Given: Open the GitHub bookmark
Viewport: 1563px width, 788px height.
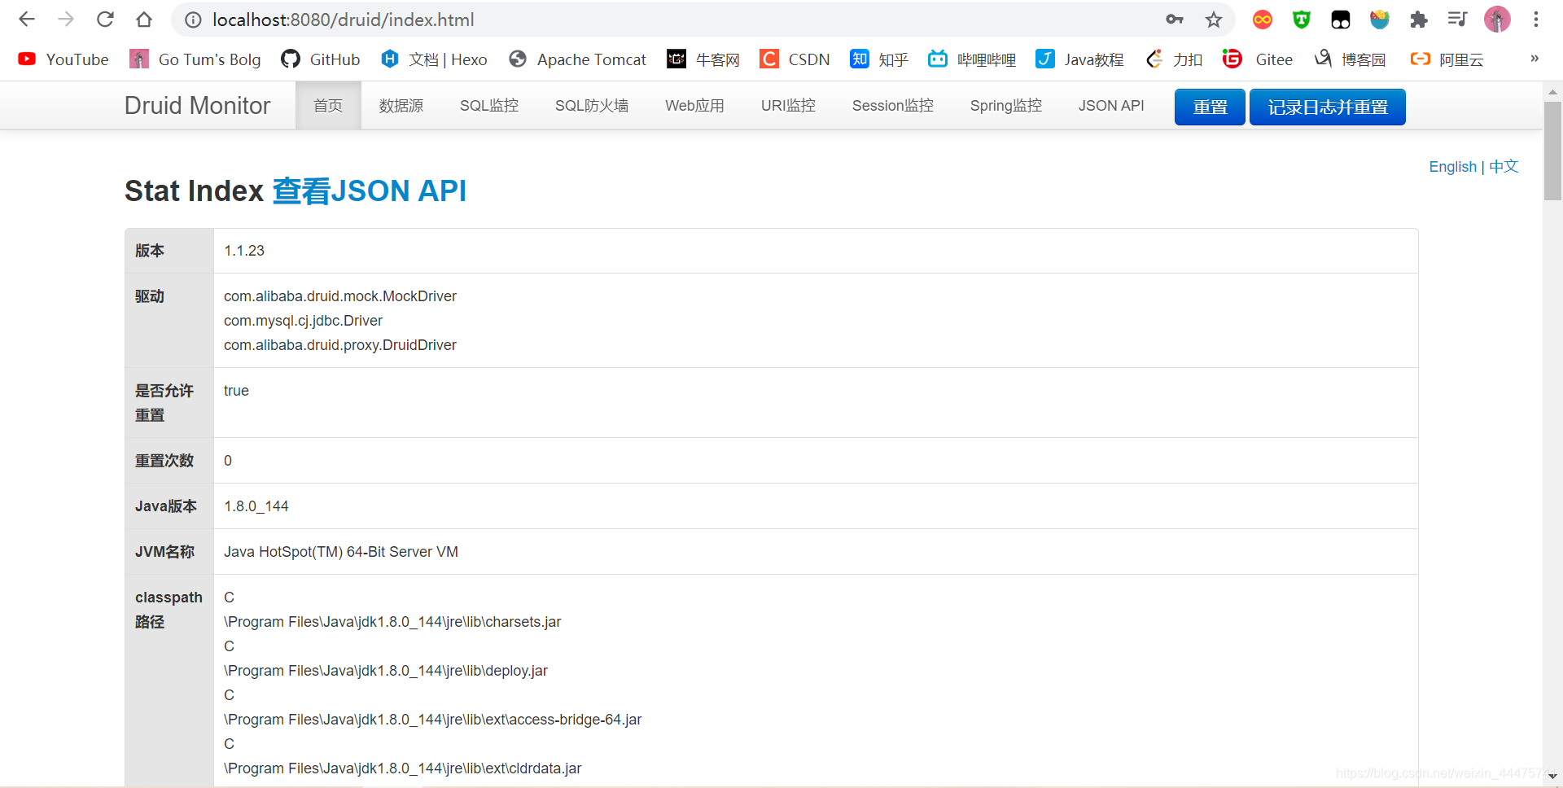Looking at the screenshot, I should click(x=320, y=59).
